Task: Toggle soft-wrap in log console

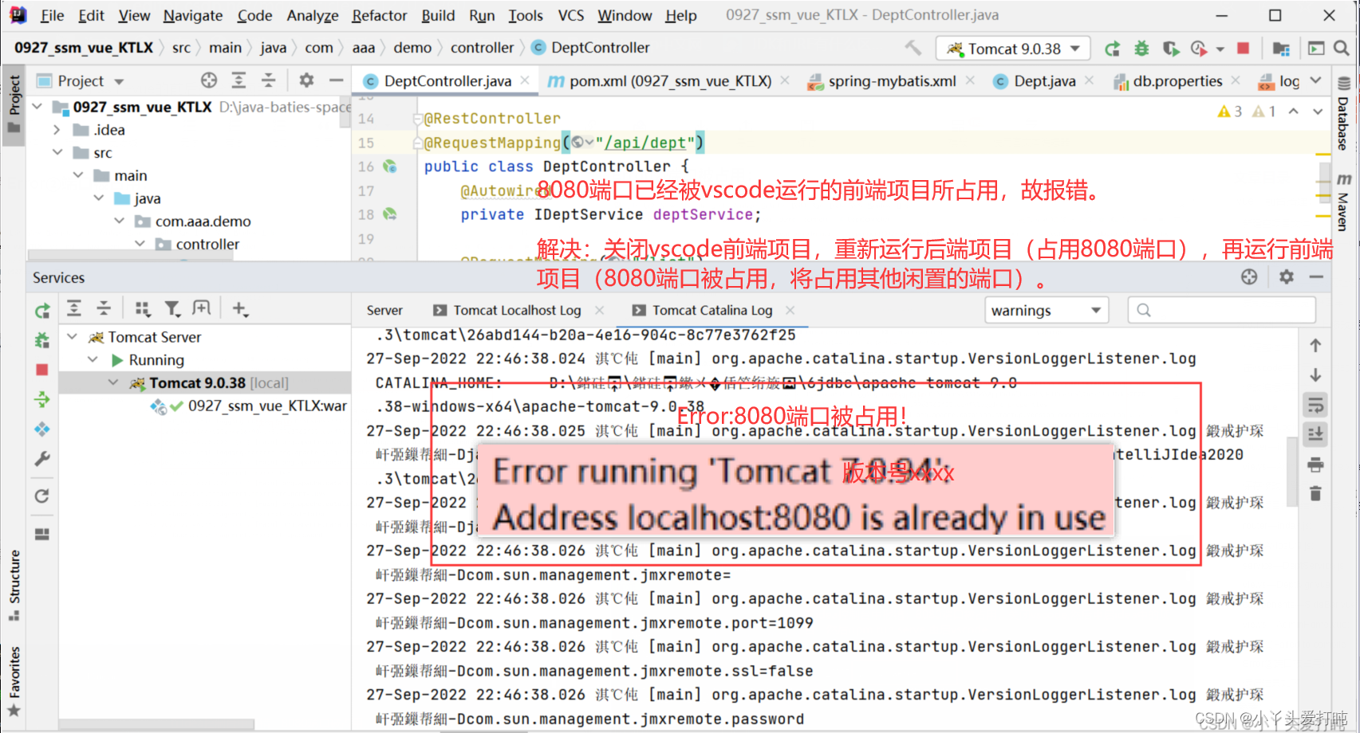Action: point(1315,405)
